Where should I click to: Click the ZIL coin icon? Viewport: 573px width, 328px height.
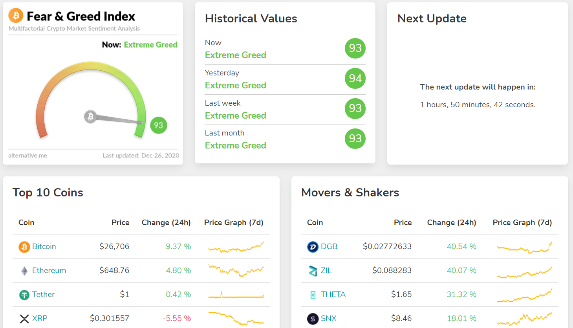coord(313,271)
